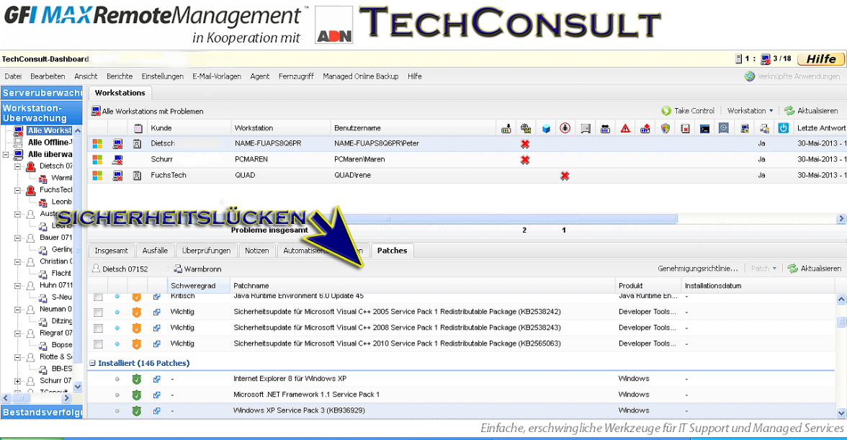
Task: Expand the Schurr tree node
Action: pyautogui.click(x=18, y=380)
